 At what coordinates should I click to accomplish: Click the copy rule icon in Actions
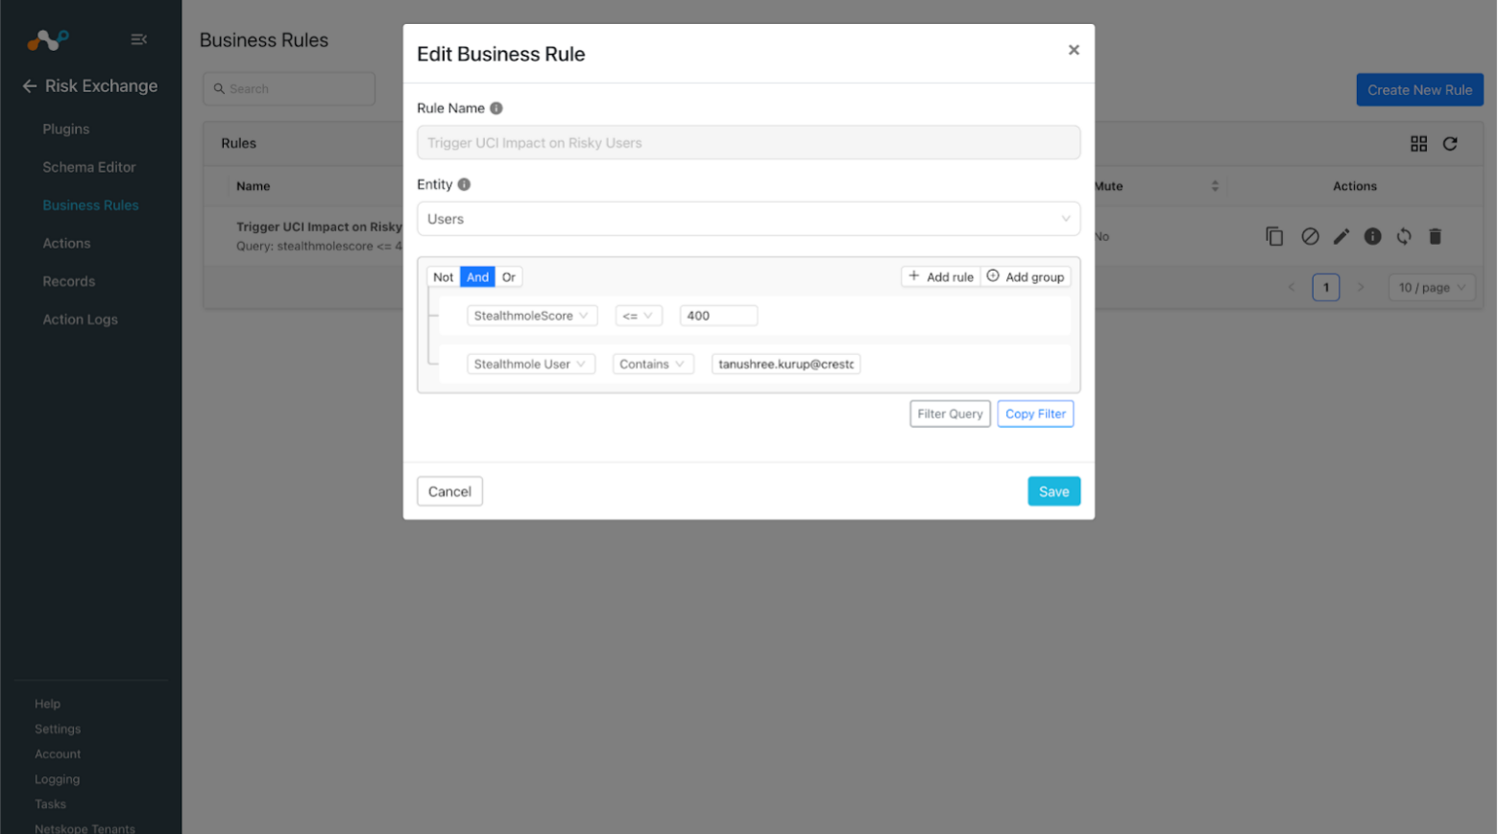point(1274,236)
